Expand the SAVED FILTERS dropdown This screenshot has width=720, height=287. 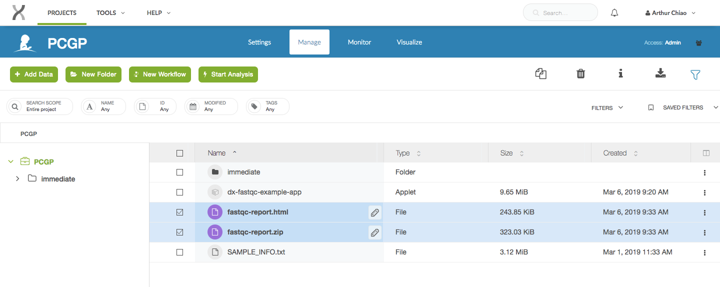683,107
